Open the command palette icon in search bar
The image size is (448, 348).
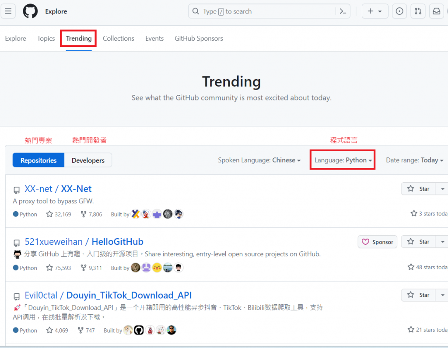343,11
